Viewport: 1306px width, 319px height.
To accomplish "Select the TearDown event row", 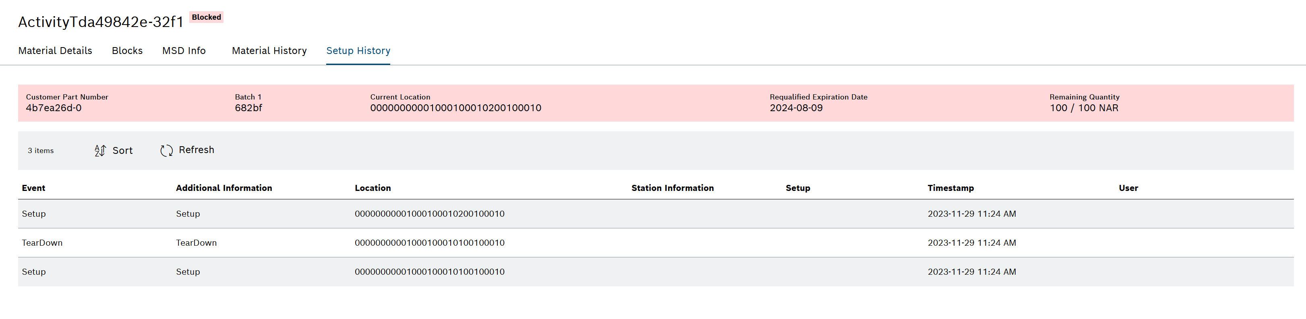I will [656, 243].
